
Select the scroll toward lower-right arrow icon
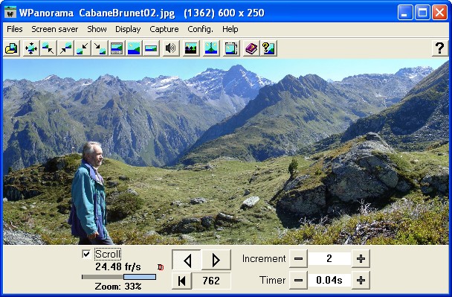coord(100,48)
